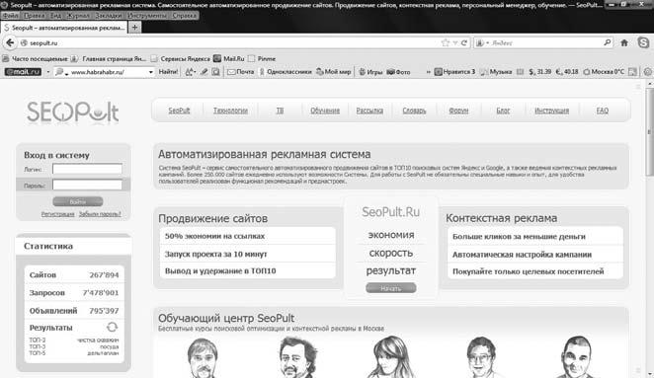Open the Правка menu
The width and height of the screenshot is (654, 378).
tap(34, 16)
